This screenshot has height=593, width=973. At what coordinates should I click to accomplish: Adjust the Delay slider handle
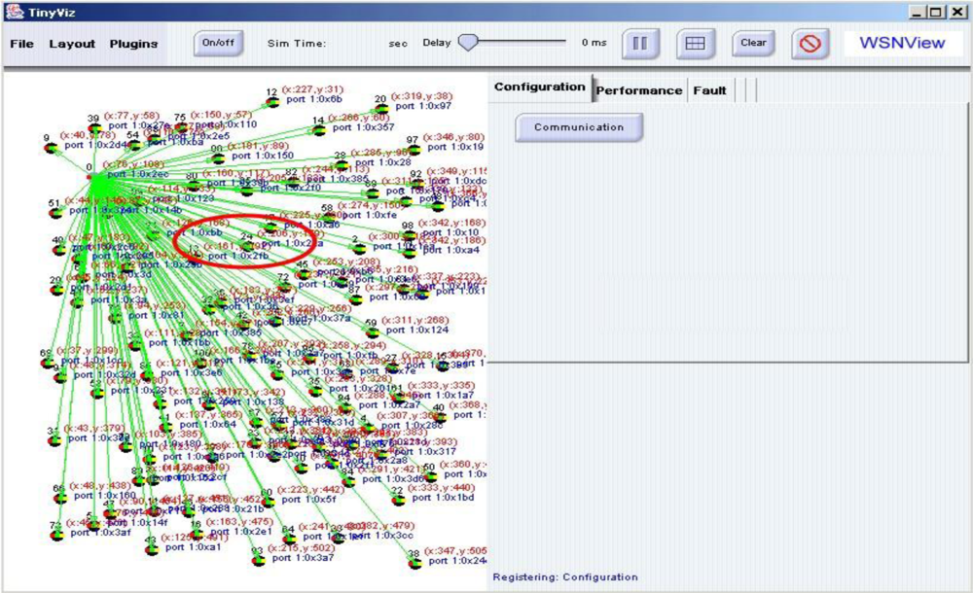468,42
